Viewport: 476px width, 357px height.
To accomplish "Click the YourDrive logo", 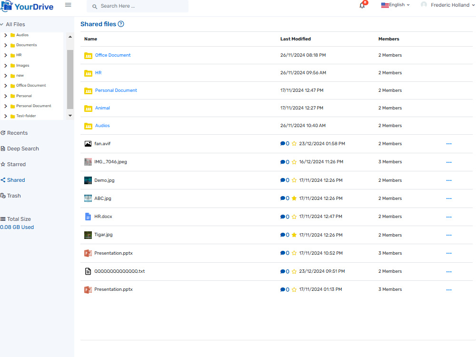I will (x=27, y=6).
